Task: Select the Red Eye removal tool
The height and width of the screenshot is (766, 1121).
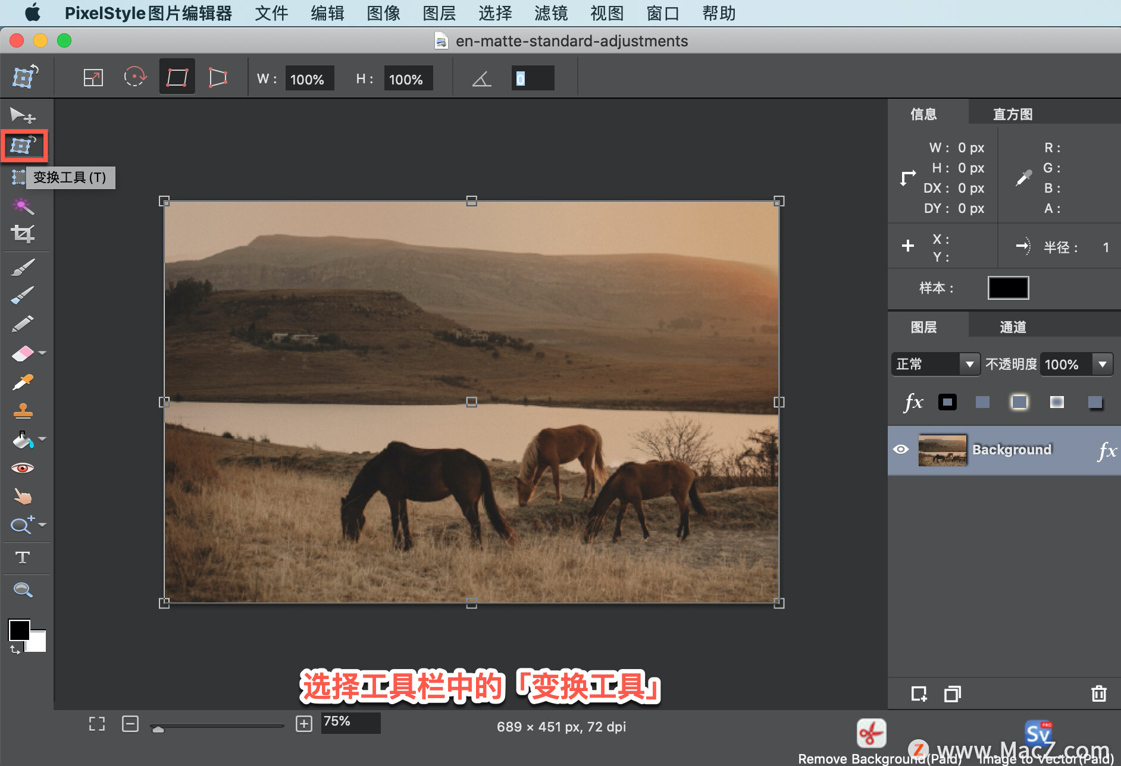Action: tap(22, 467)
